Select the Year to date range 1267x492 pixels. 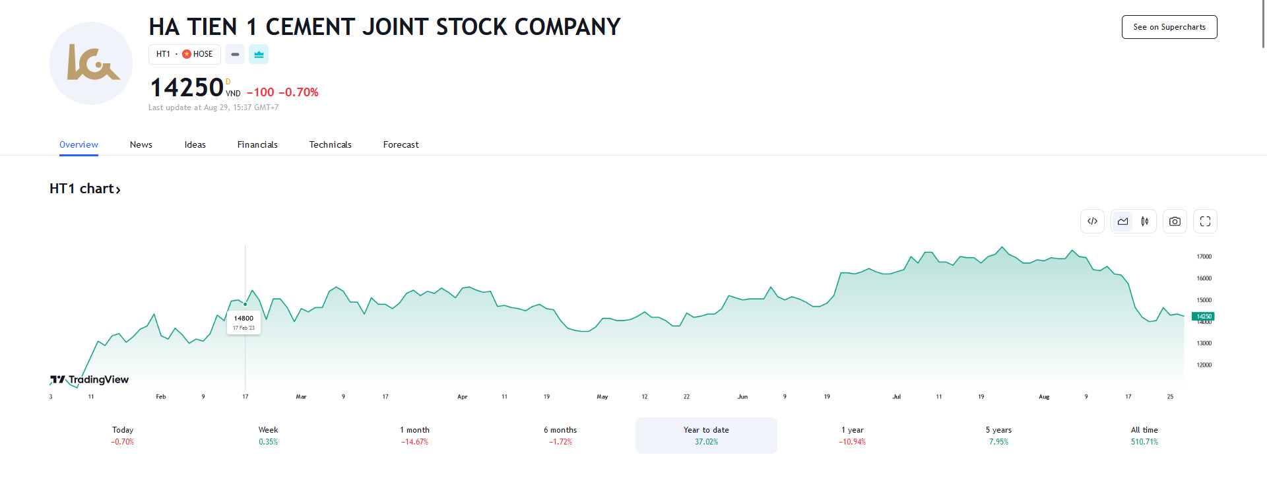tap(706, 435)
